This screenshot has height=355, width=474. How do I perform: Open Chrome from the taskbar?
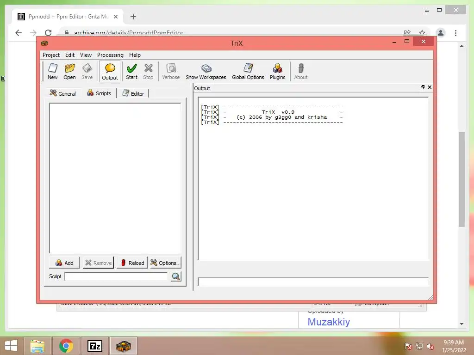click(x=66, y=346)
